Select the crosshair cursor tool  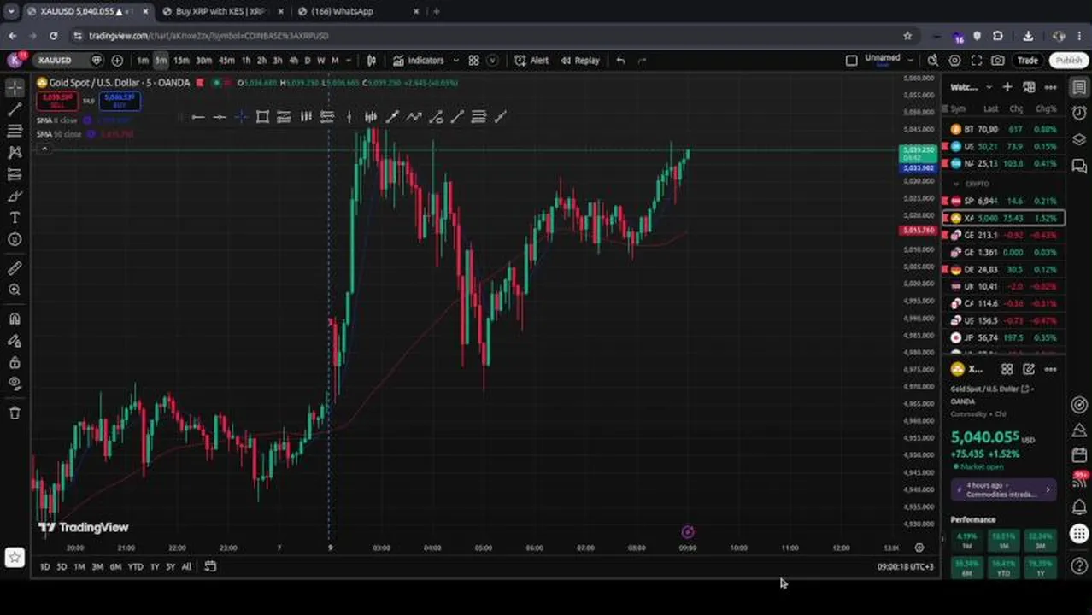point(15,88)
